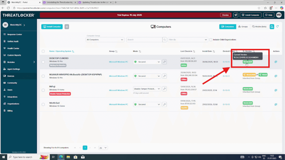
Task: Open File Explorer from the taskbar
Action: 68,157
